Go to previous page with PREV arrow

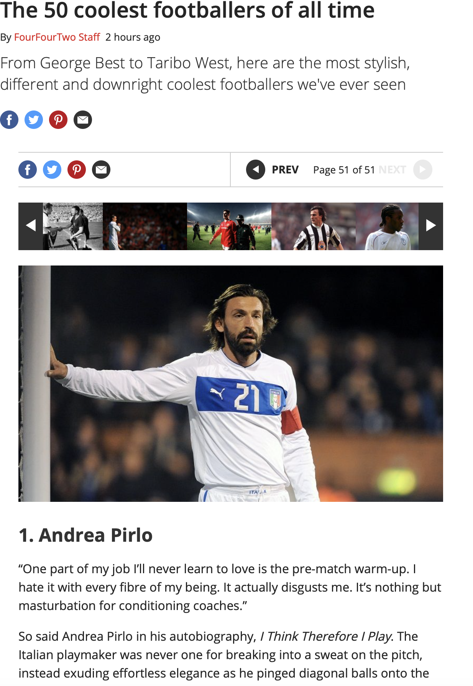[256, 170]
